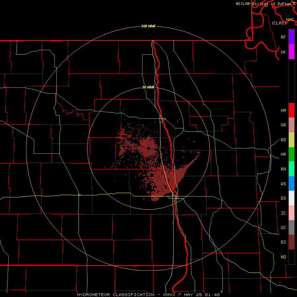Screen dimensions: 297x297
Task: Click the 100 NMI range ring label
Action: click(x=148, y=26)
